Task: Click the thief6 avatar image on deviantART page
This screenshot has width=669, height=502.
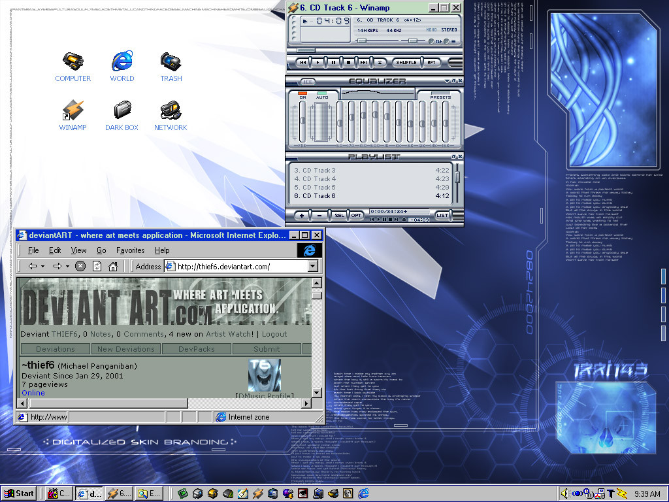Action: (x=265, y=375)
